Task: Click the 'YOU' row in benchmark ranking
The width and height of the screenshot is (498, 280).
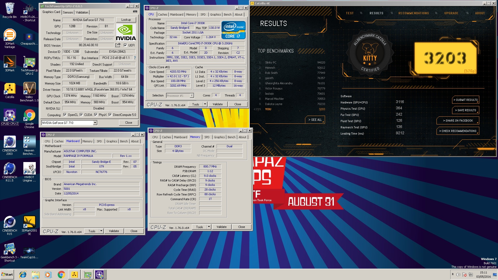Action: pyautogui.click(x=289, y=109)
